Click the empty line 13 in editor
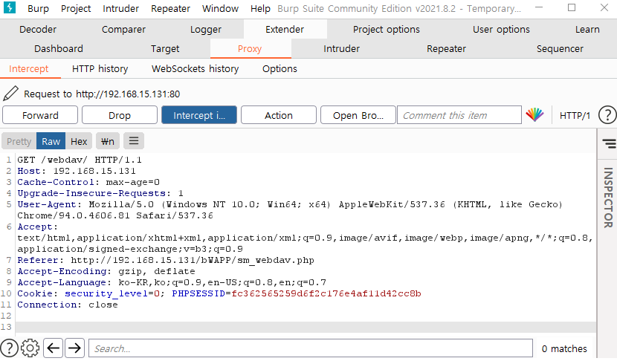This screenshot has height=361, width=617. (x=306, y=327)
